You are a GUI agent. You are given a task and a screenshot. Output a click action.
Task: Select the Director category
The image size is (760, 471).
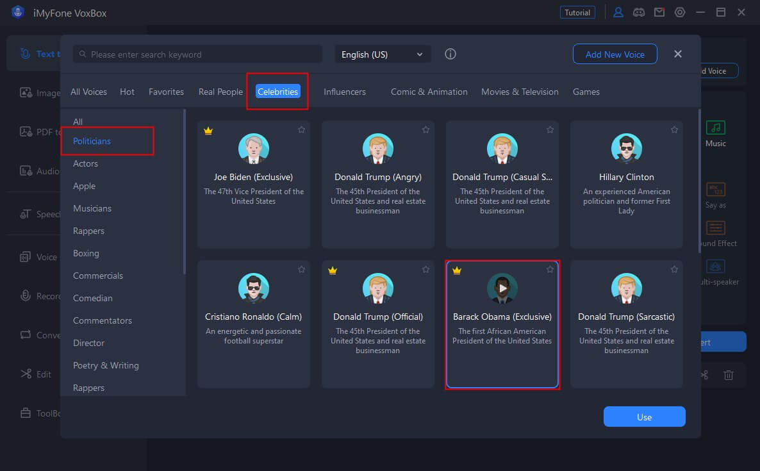tap(88, 343)
